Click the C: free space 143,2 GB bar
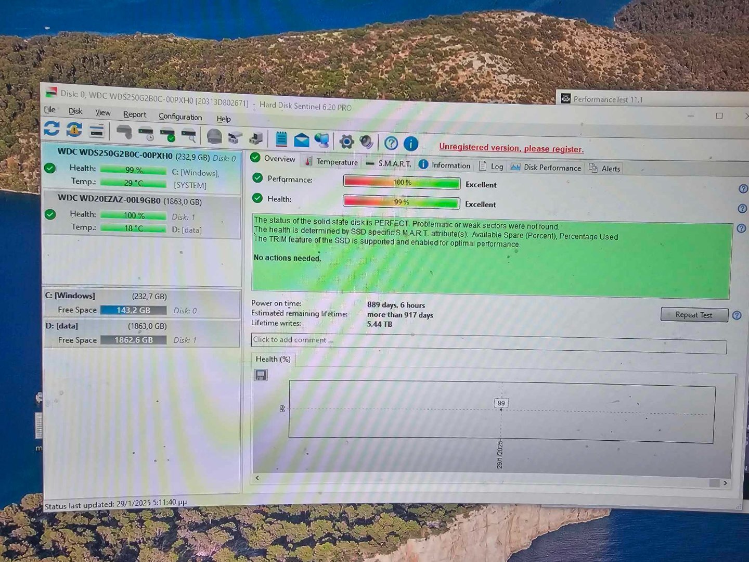The image size is (749, 562). click(x=134, y=310)
